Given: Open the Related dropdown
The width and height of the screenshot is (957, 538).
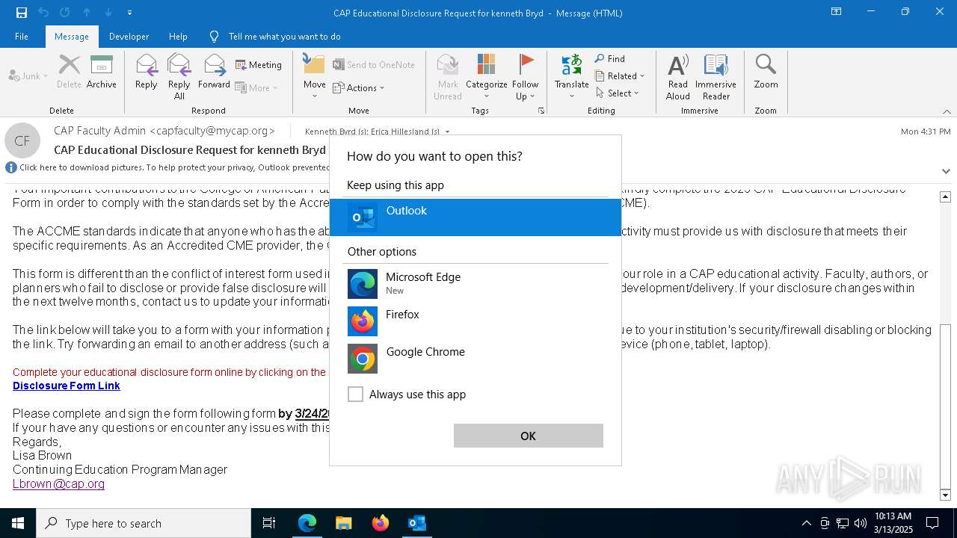Looking at the screenshot, I should click(x=620, y=75).
